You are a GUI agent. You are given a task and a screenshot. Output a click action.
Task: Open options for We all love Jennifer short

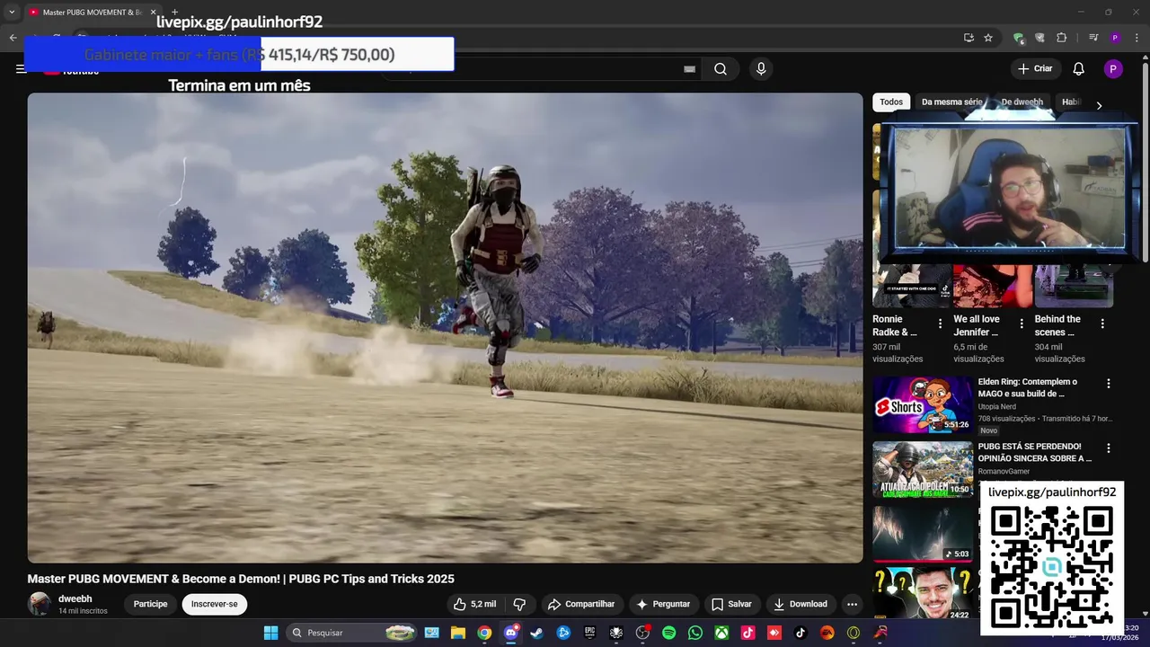click(x=1022, y=323)
